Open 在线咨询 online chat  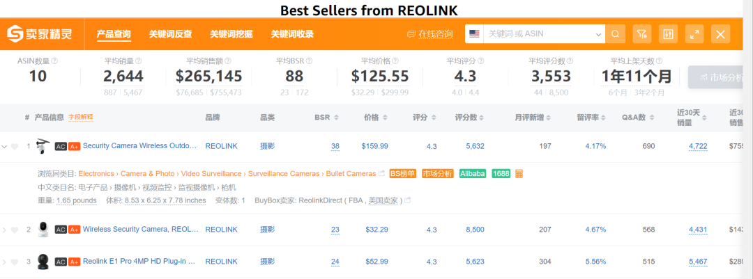point(429,34)
